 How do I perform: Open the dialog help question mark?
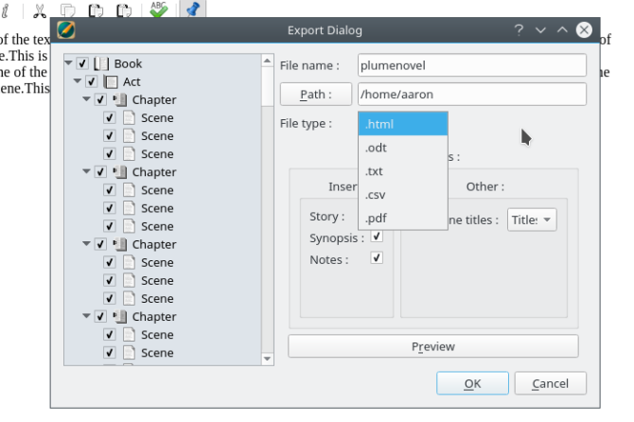(519, 30)
